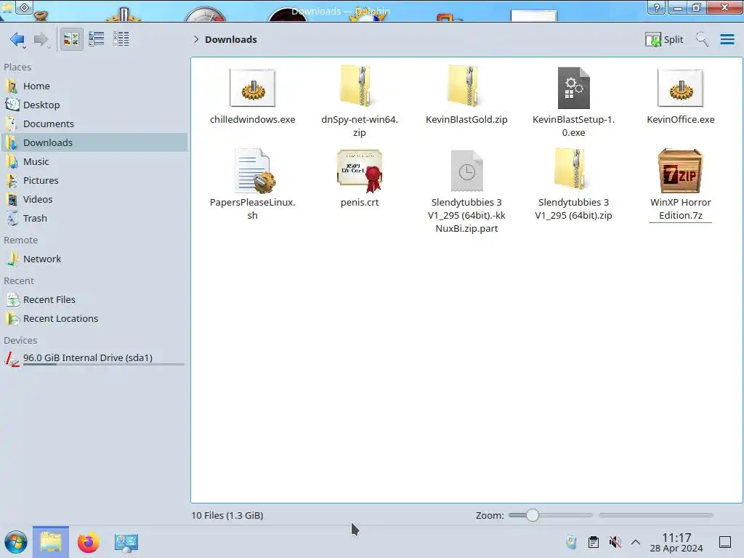This screenshot has height=558, width=744.
Task: Click the 10 Files (1.3 GiB) status text
Action: pyautogui.click(x=227, y=515)
